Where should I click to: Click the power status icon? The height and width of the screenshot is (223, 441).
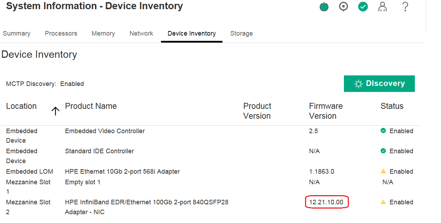[x=324, y=7]
